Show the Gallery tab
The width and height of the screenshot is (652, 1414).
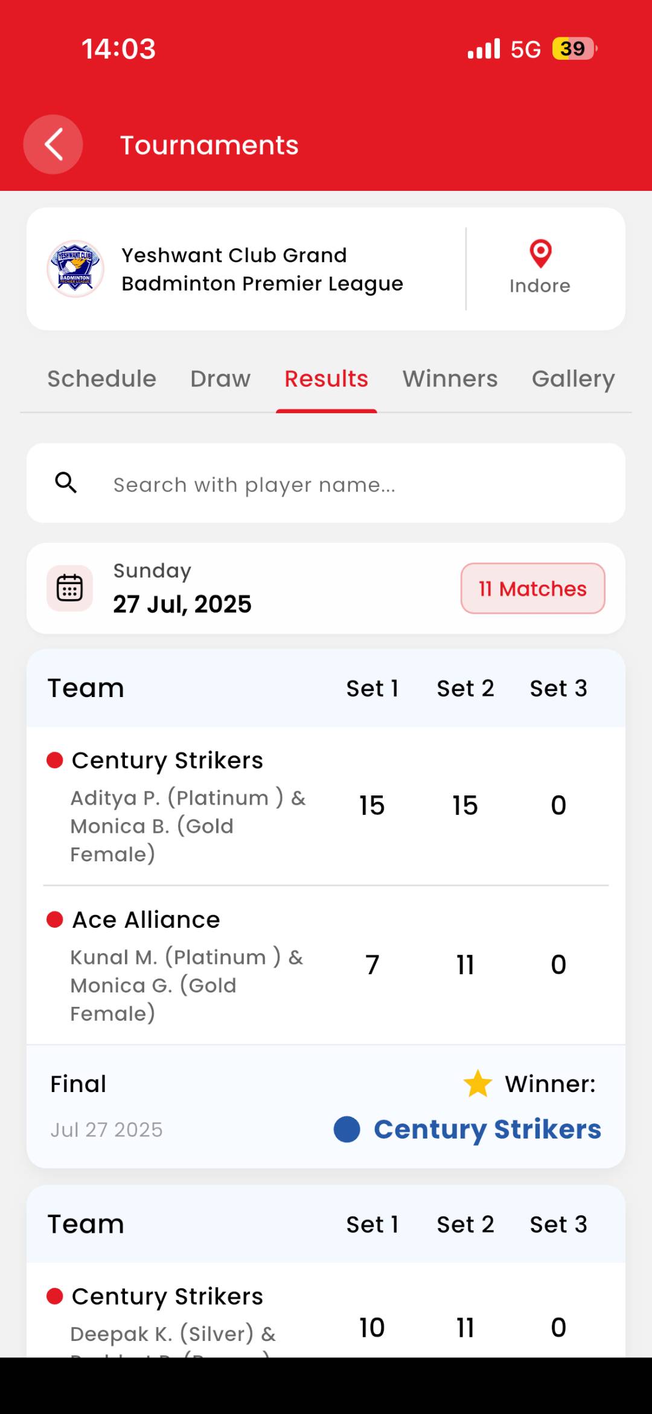coord(573,379)
